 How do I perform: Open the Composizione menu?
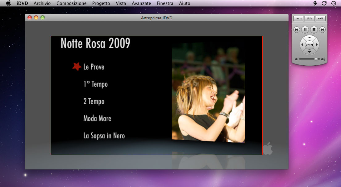[x=71, y=3]
